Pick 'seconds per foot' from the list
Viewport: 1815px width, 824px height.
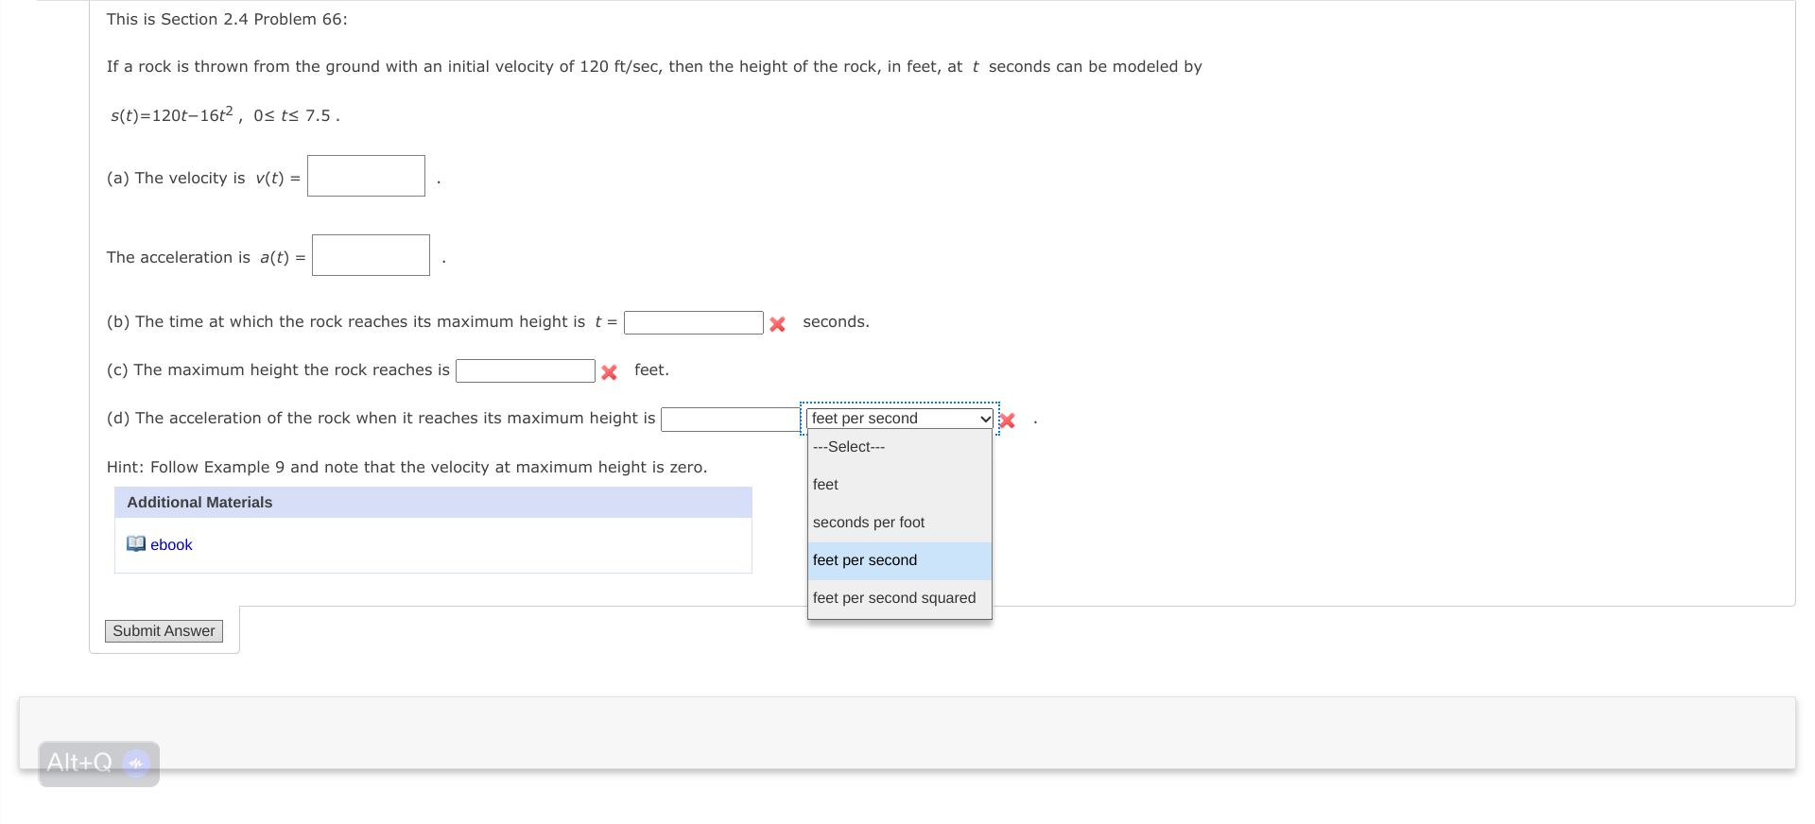point(900,523)
